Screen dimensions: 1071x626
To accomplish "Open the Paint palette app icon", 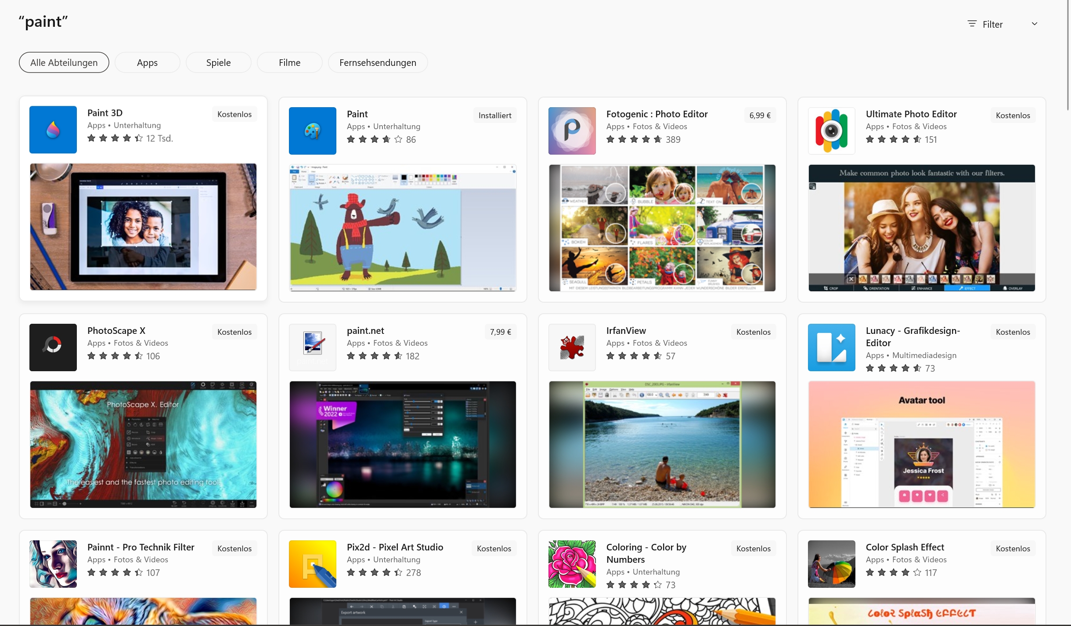I will click(312, 131).
